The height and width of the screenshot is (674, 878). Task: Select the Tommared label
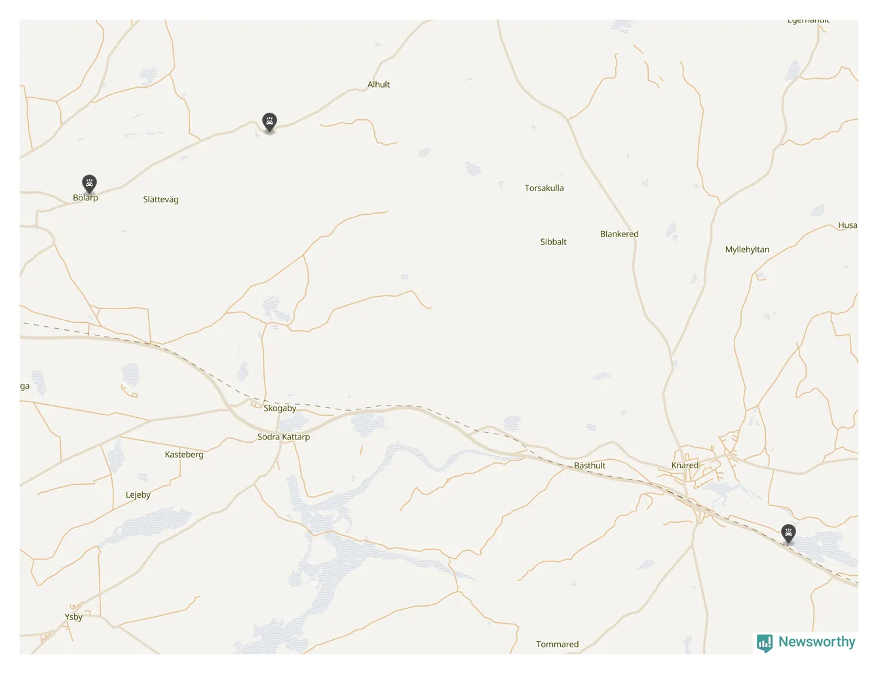[x=557, y=645]
